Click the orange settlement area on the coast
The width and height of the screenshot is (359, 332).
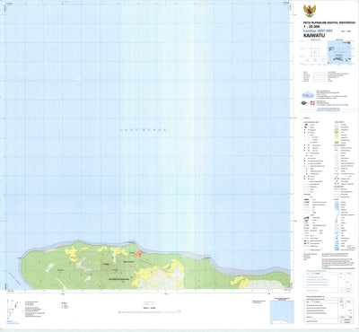pos(139,254)
